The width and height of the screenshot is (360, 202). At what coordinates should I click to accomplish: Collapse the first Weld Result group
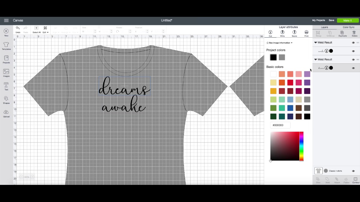[316, 43]
